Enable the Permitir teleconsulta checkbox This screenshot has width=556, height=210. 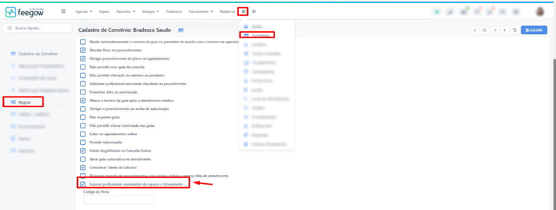[x=83, y=142]
